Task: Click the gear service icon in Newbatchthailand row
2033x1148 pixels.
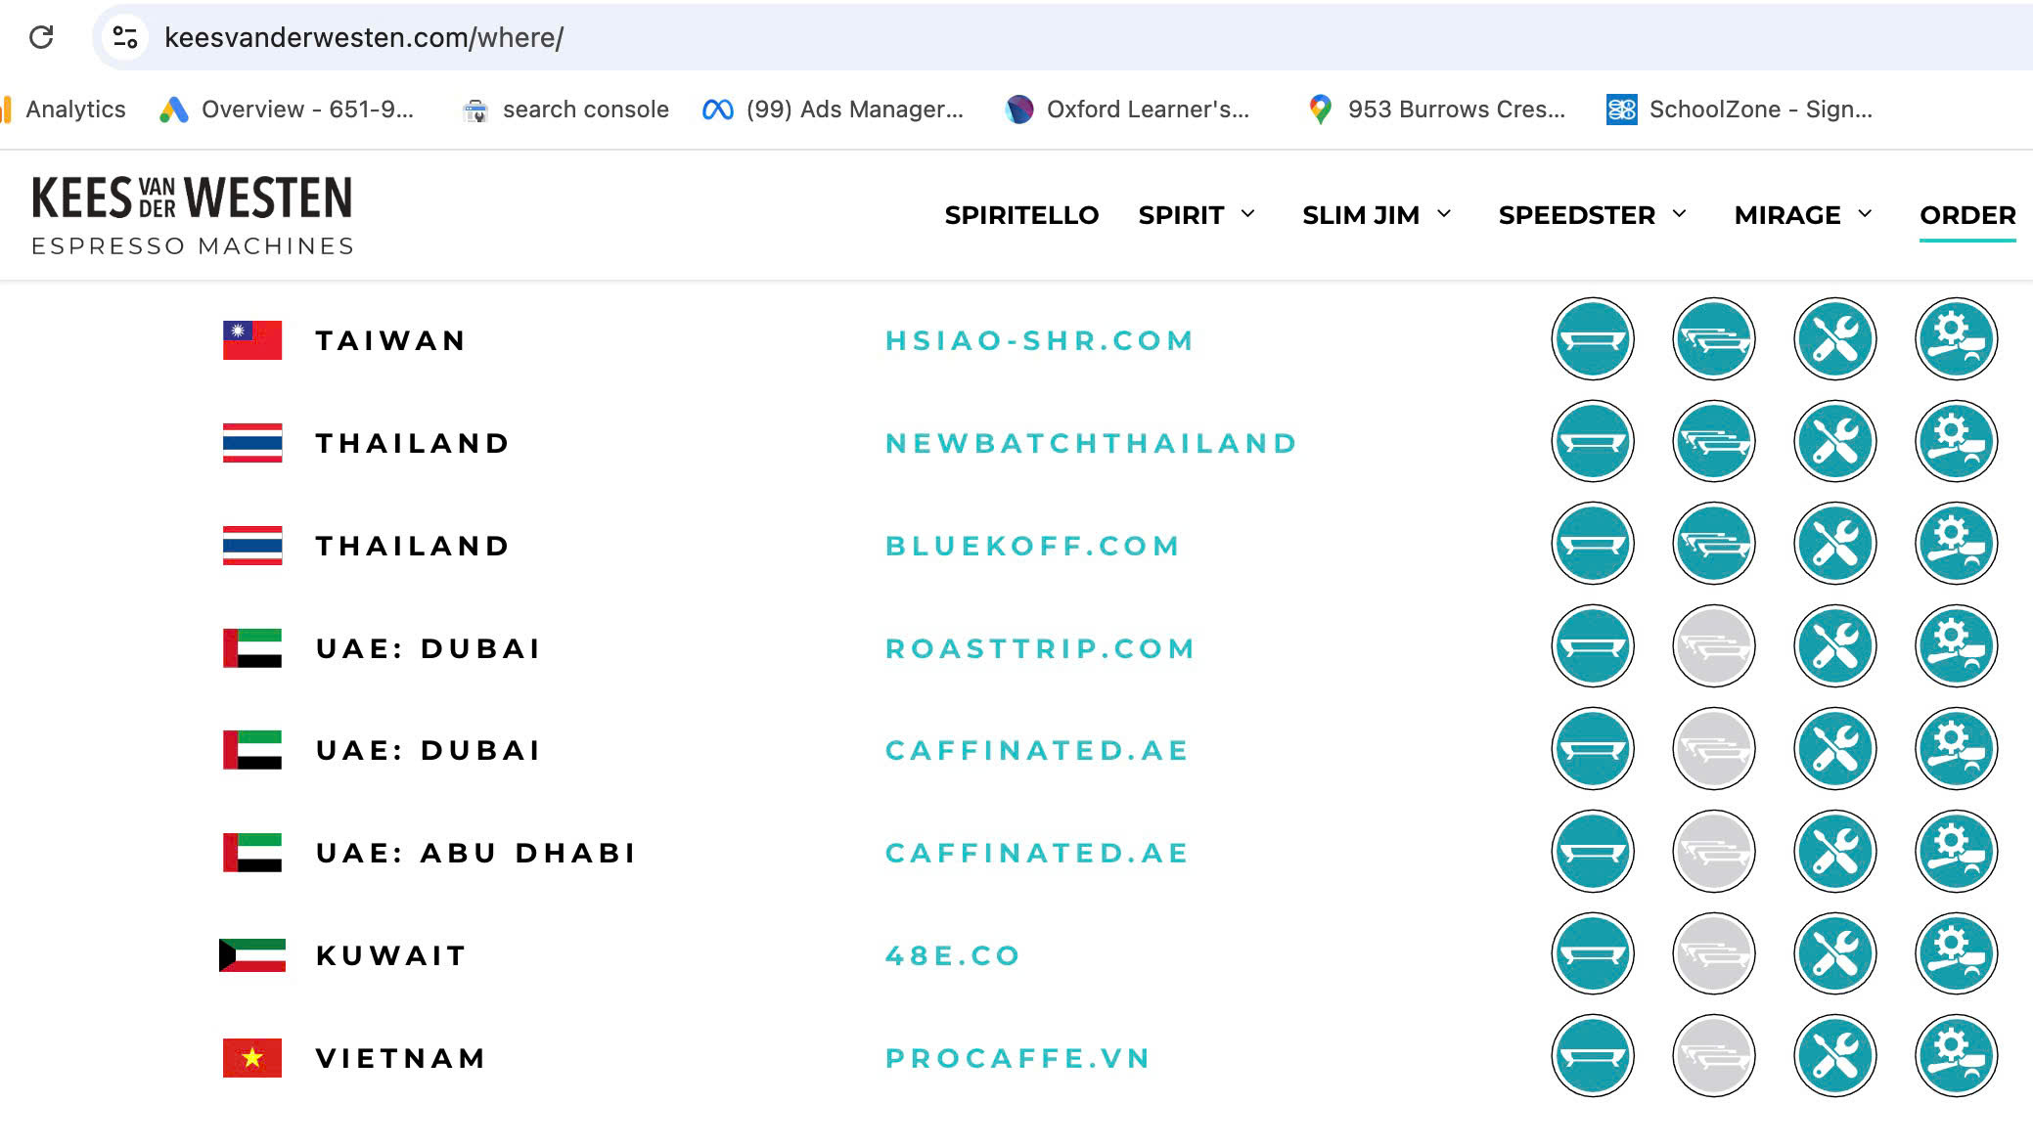Action: click(x=1956, y=442)
